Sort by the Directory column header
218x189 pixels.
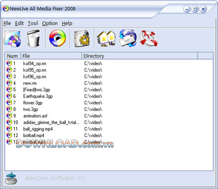coord(139,56)
